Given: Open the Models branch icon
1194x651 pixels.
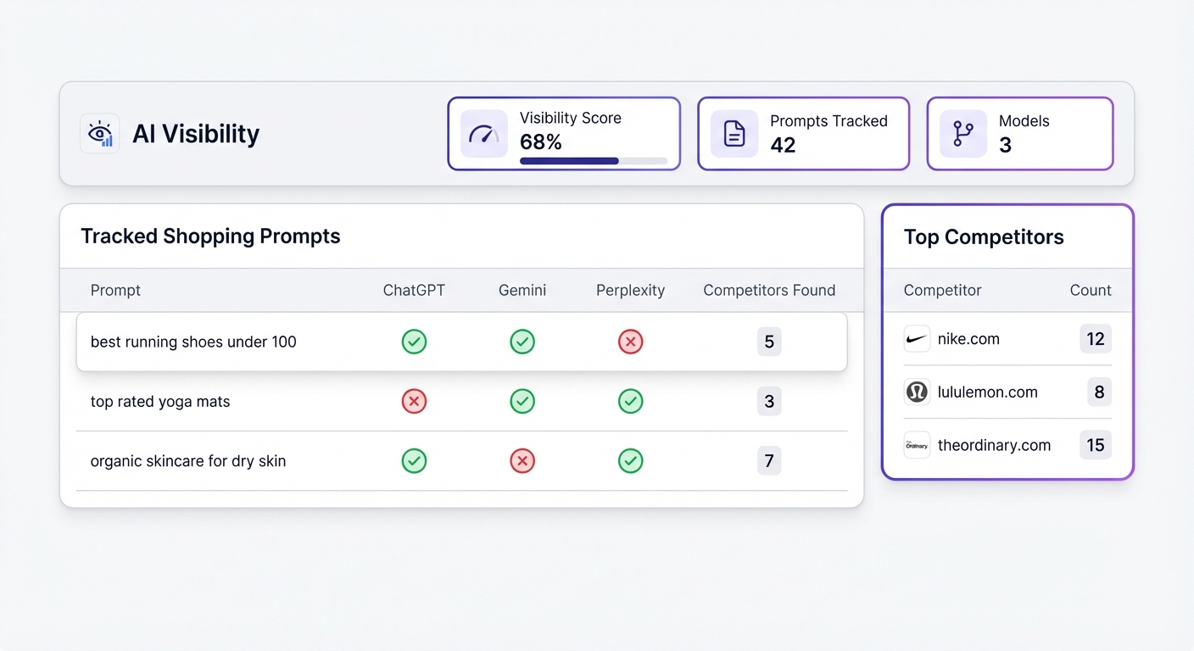Looking at the screenshot, I should coord(962,133).
